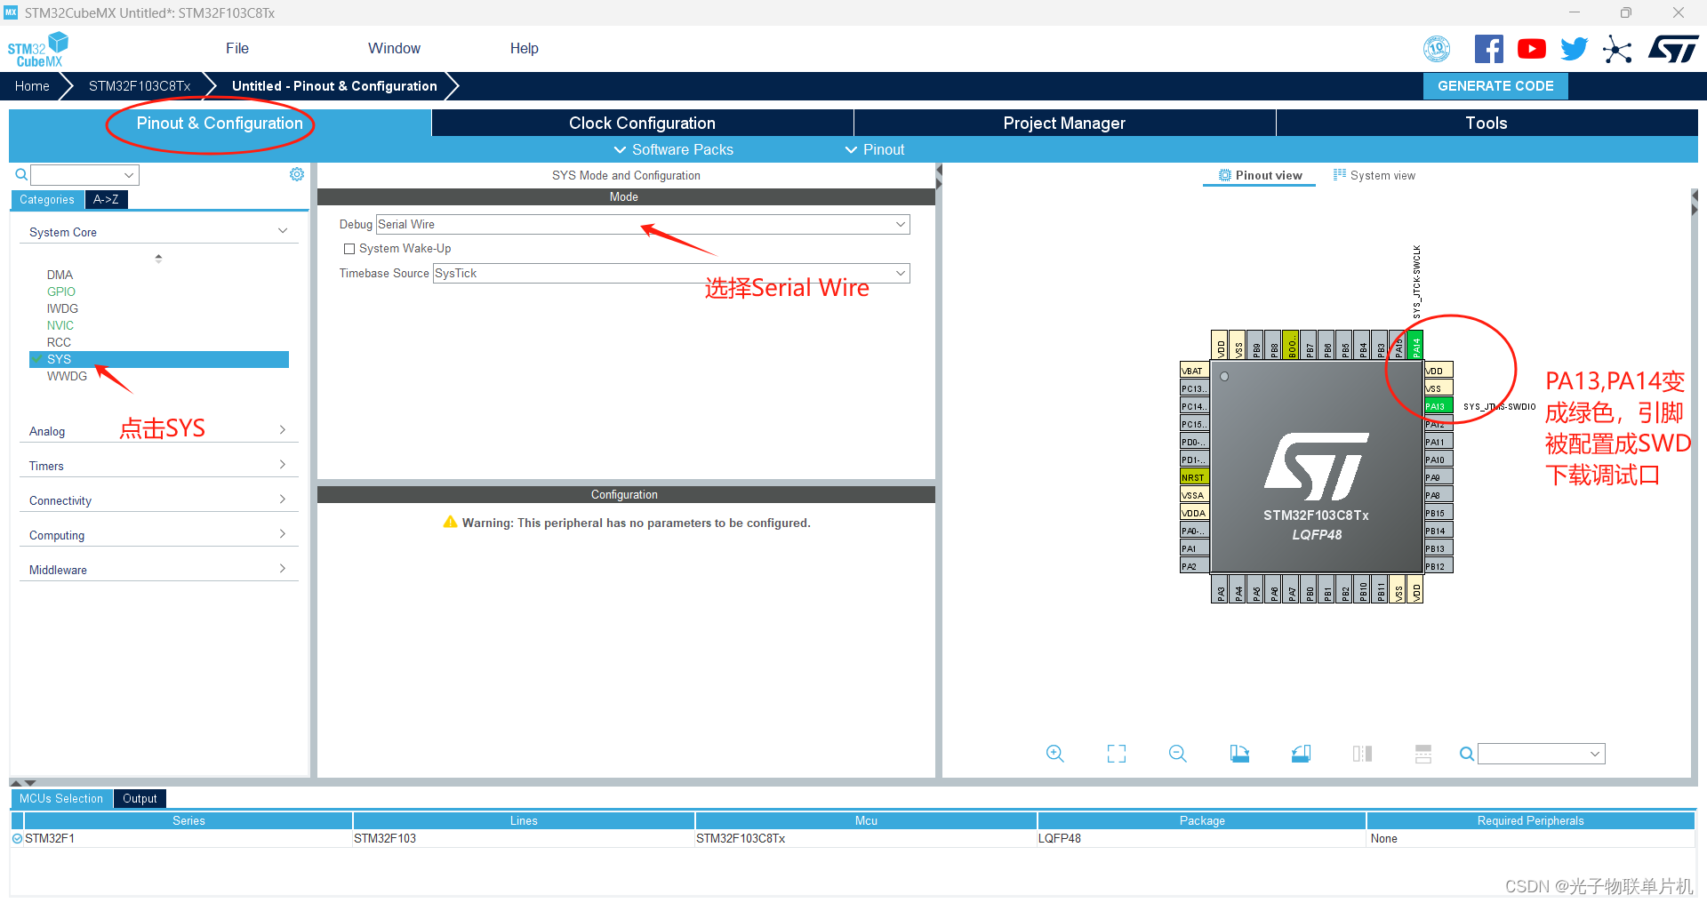Switch to Tools tab
This screenshot has width=1707, height=903.
click(x=1487, y=123)
